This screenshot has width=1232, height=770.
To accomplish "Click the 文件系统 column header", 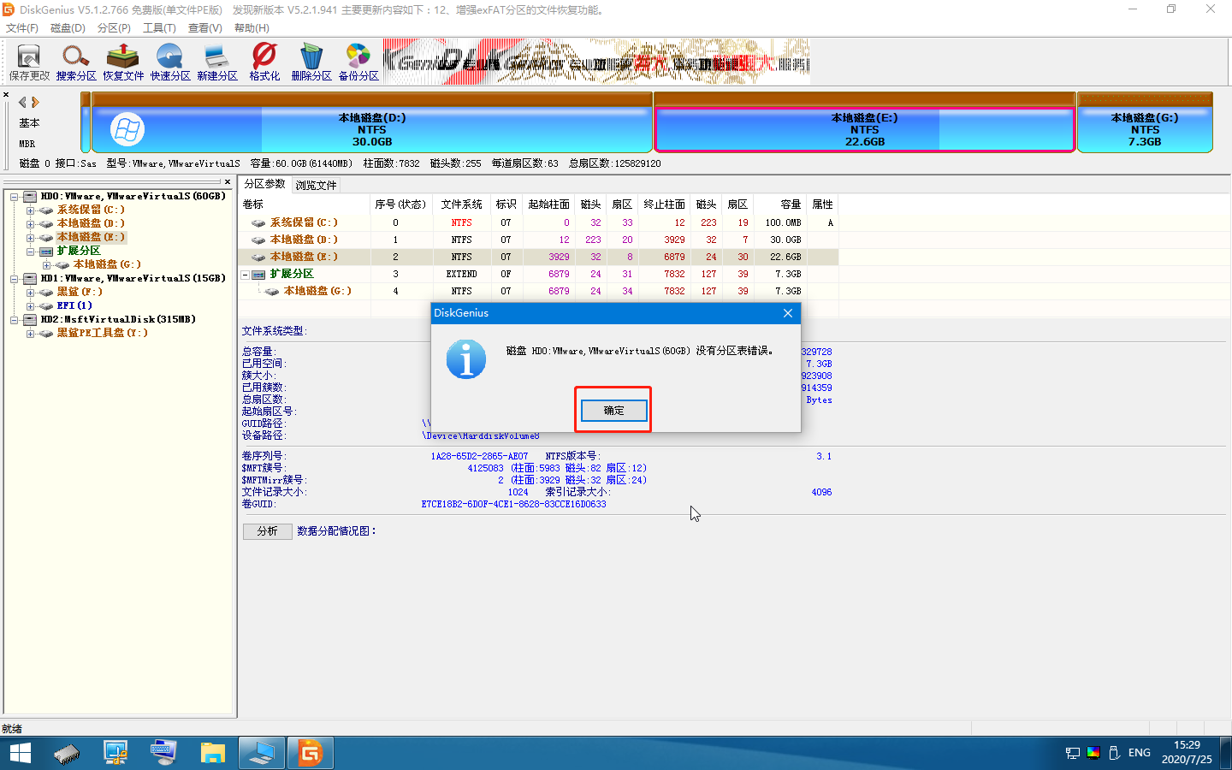I will 461,204.
